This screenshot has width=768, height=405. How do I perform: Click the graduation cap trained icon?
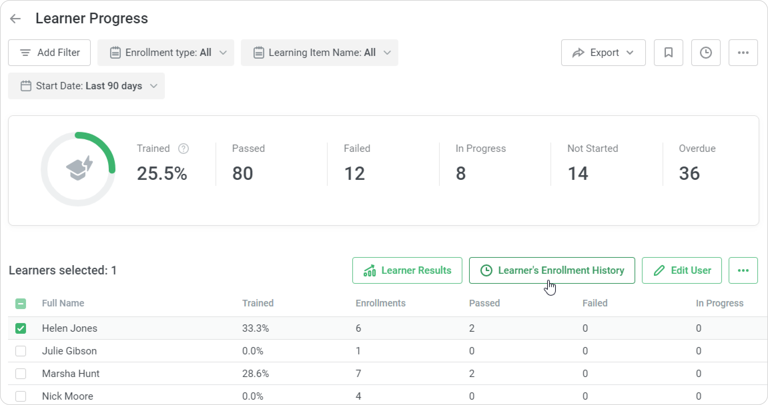tap(79, 169)
